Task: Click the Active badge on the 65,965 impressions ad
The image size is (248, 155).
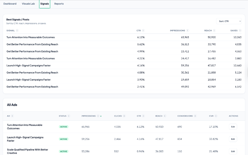Action: click(x=64, y=127)
